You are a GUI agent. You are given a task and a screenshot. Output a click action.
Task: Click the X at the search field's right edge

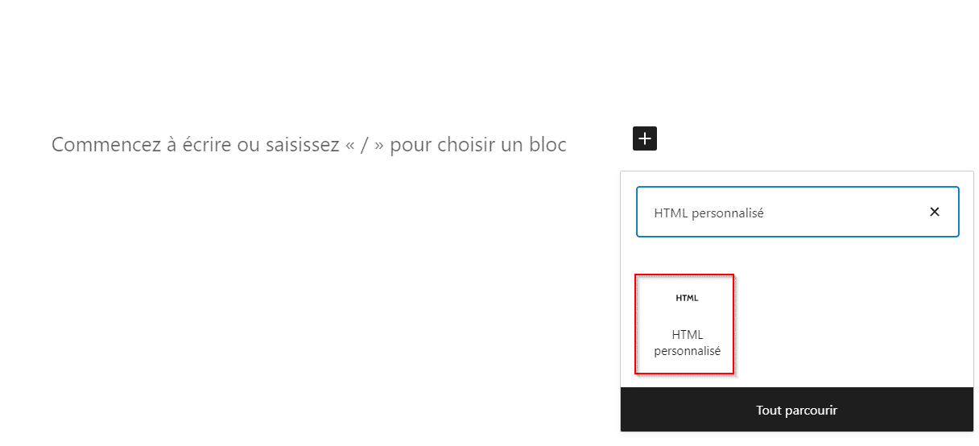(934, 213)
